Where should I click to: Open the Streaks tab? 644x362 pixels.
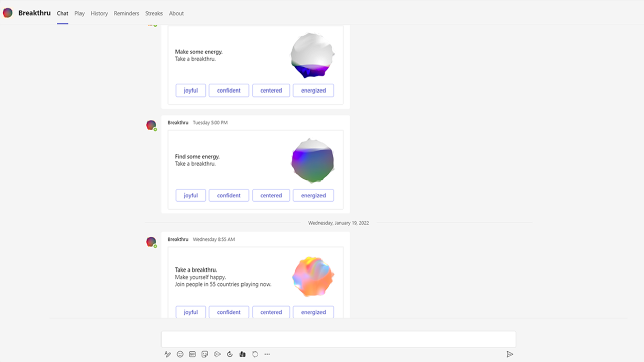pos(154,13)
